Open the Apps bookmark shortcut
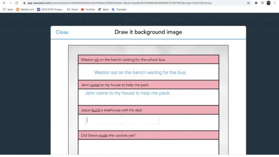279x157 pixels. pyautogui.click(x=8, y=10)
